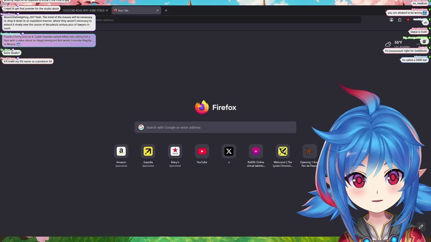Open a new tab with plus button

[x=166, y=10]
